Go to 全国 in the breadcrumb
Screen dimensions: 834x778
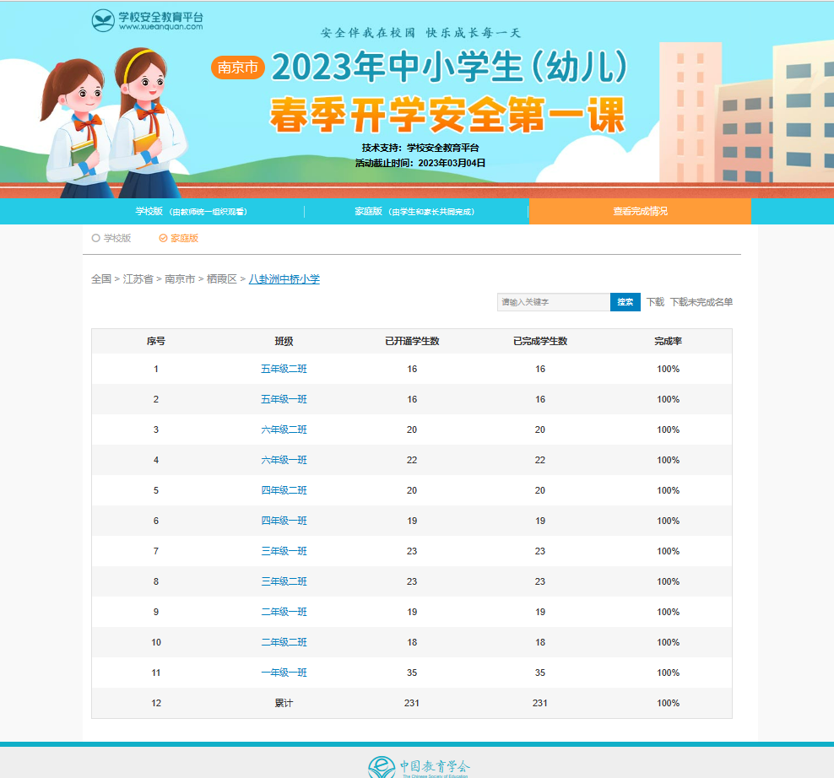(101, 279)
